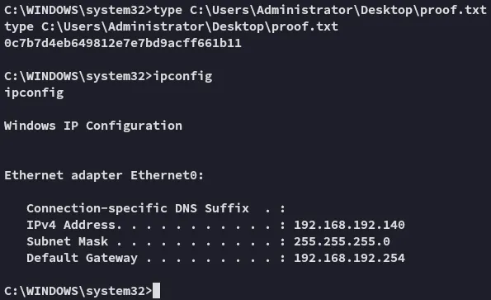
Task: Click the 'Subnet Mask' label text
Action: 68,241
